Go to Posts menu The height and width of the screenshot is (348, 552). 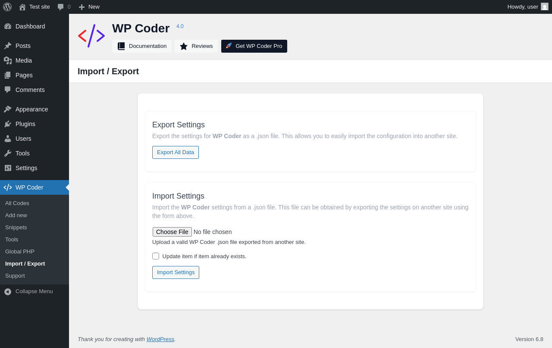[34, 46]
